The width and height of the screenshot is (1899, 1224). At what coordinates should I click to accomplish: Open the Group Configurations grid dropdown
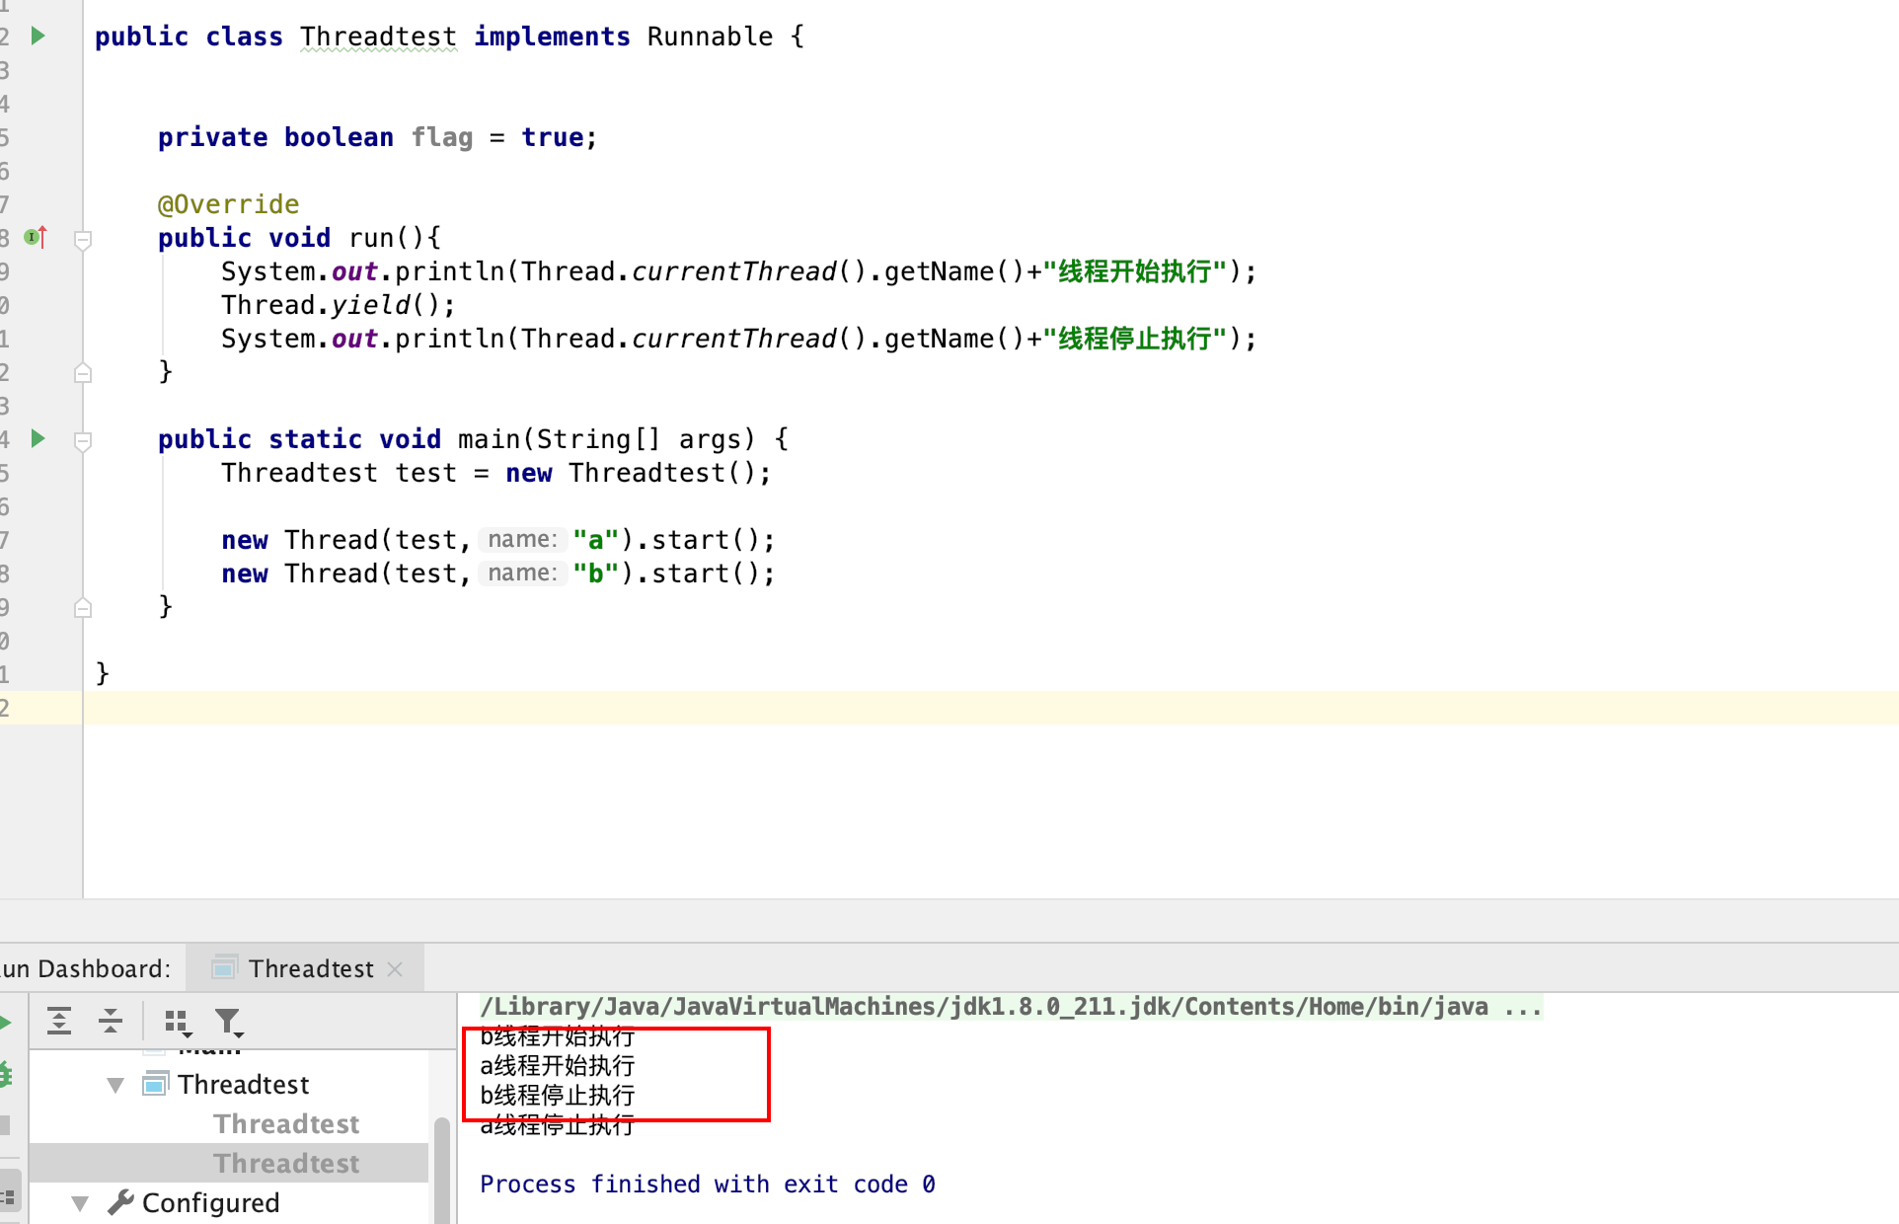pos(178,1022)
